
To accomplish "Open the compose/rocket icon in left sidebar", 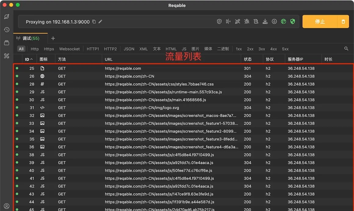I will coord(6,16).
